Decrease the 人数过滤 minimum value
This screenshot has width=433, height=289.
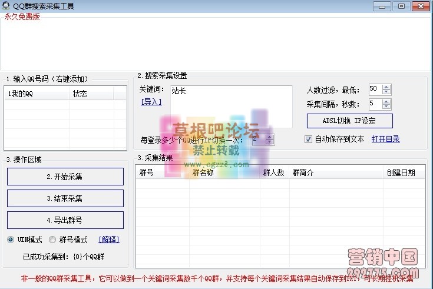pos(386,92)
